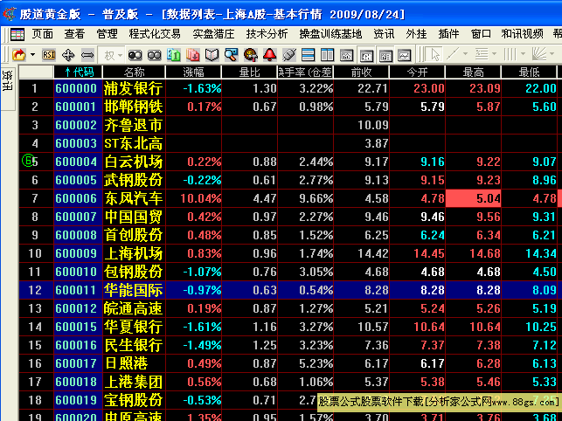Sort by the 名称 column header
The width and height of the screenshot is (562, 421).
(134, 72)
